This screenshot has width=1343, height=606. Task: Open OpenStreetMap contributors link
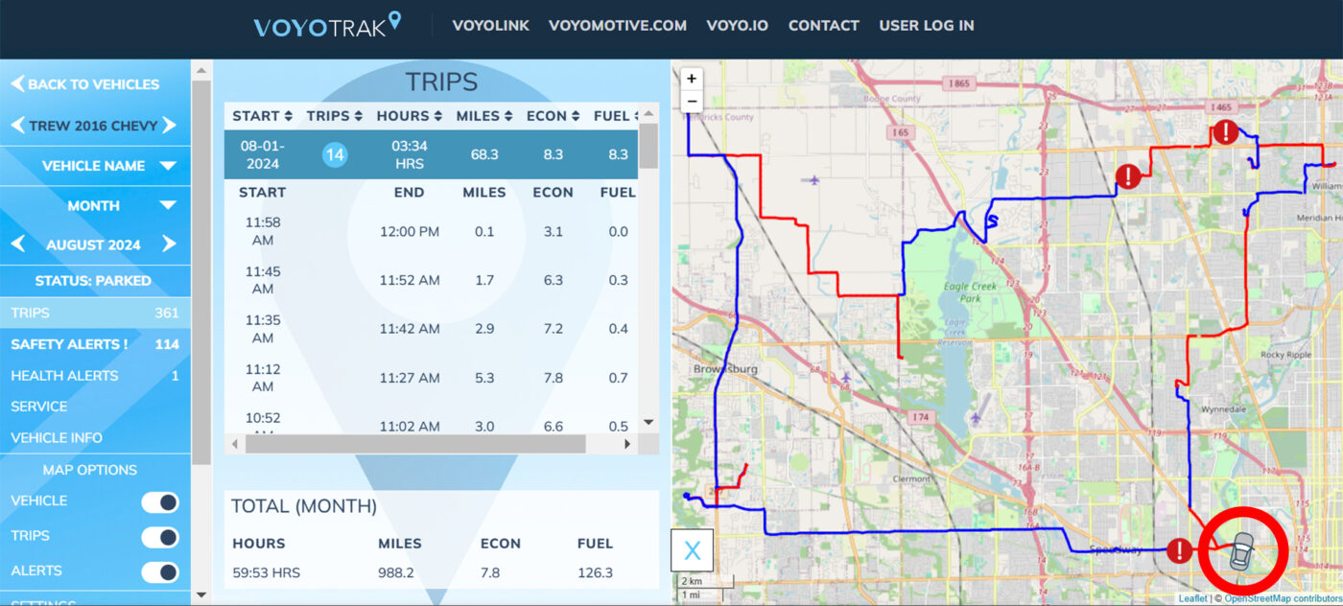click(x=1282, y=599)
